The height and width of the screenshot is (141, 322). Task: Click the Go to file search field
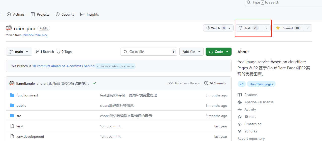pos(149,52)
